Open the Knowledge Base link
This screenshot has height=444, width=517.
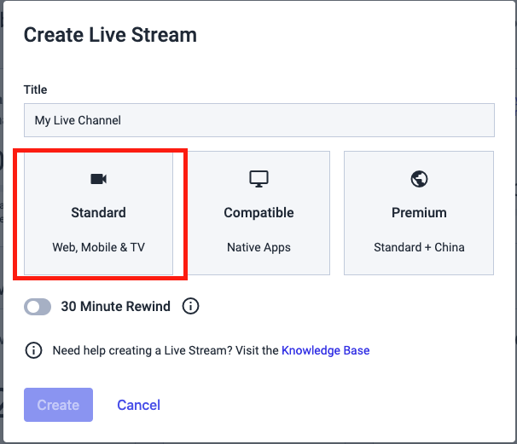(x=325, y=350)
